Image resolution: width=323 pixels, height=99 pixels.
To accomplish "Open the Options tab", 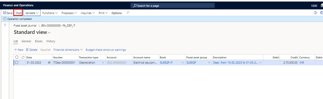I will tap(117, 13).
